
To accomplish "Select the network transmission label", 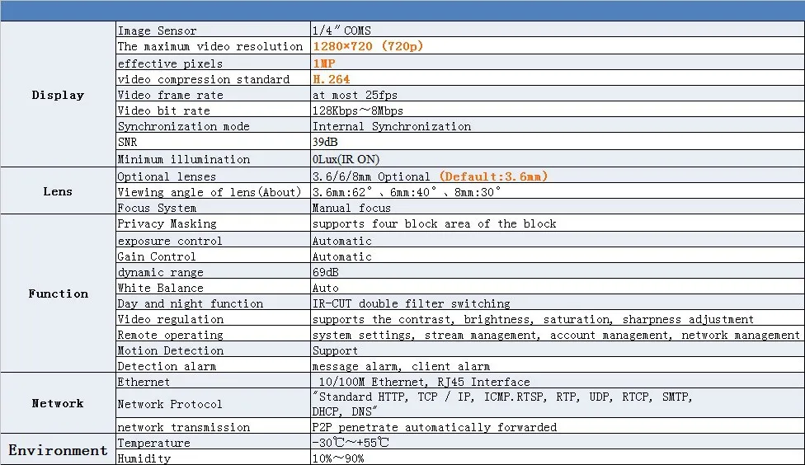I will coord(183,427).
